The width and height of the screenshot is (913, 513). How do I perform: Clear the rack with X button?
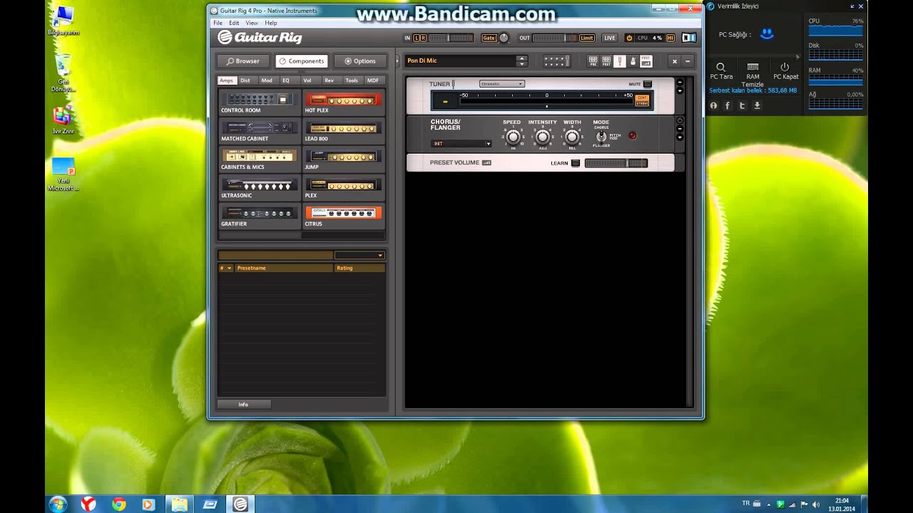click(x=675, y=61)
